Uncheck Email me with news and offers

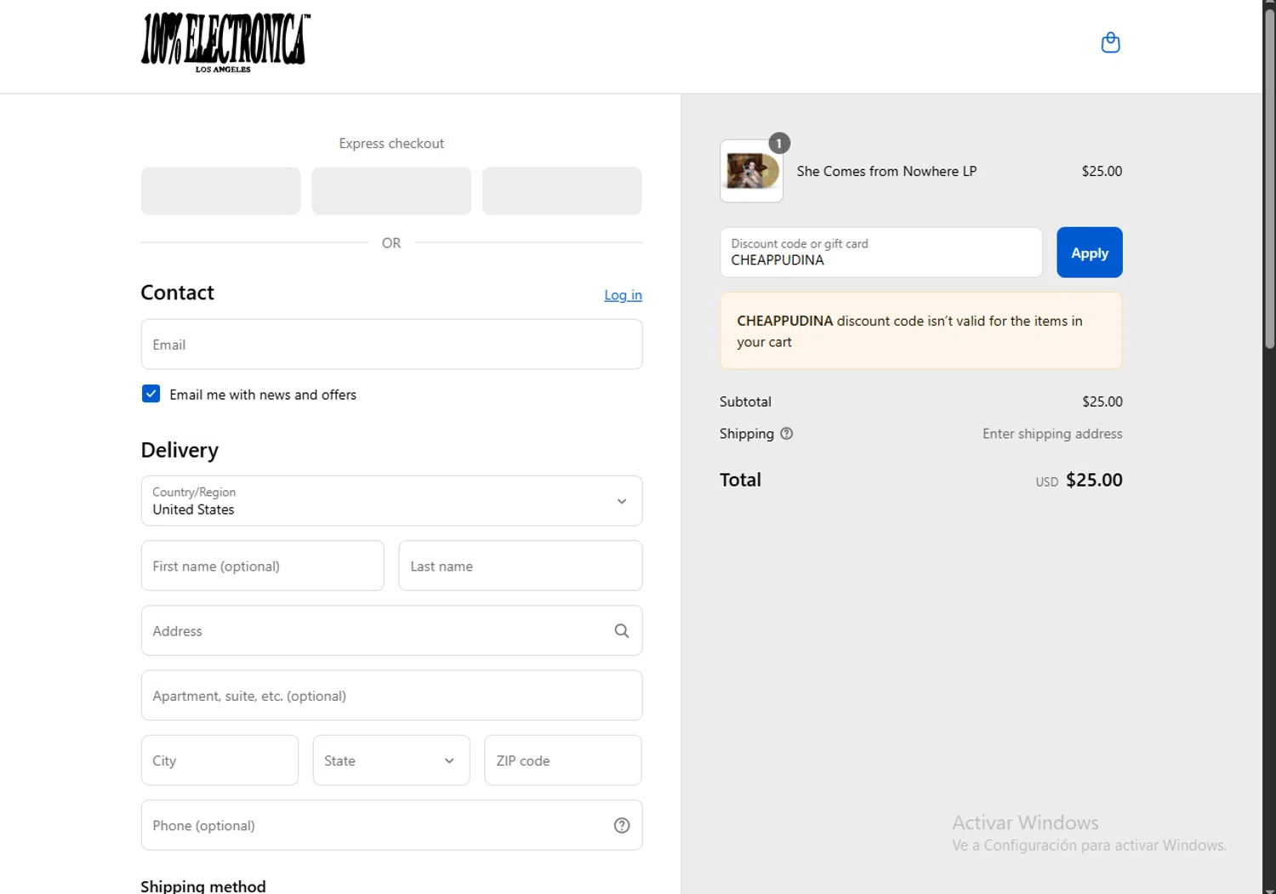pyautogui.click(x=151, y=394)
